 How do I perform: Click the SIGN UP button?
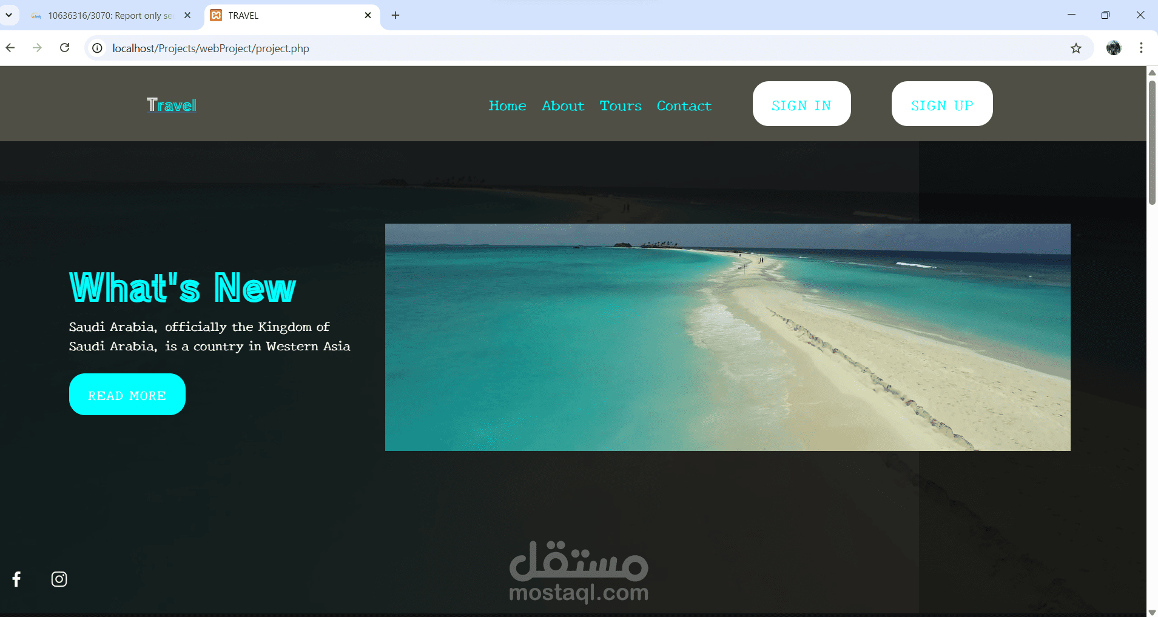pos(942,104)
